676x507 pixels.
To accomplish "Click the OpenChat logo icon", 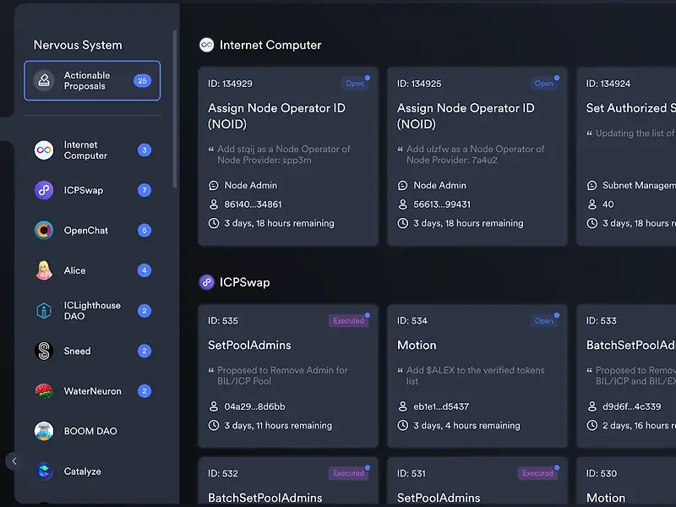I will coord(44,231).
